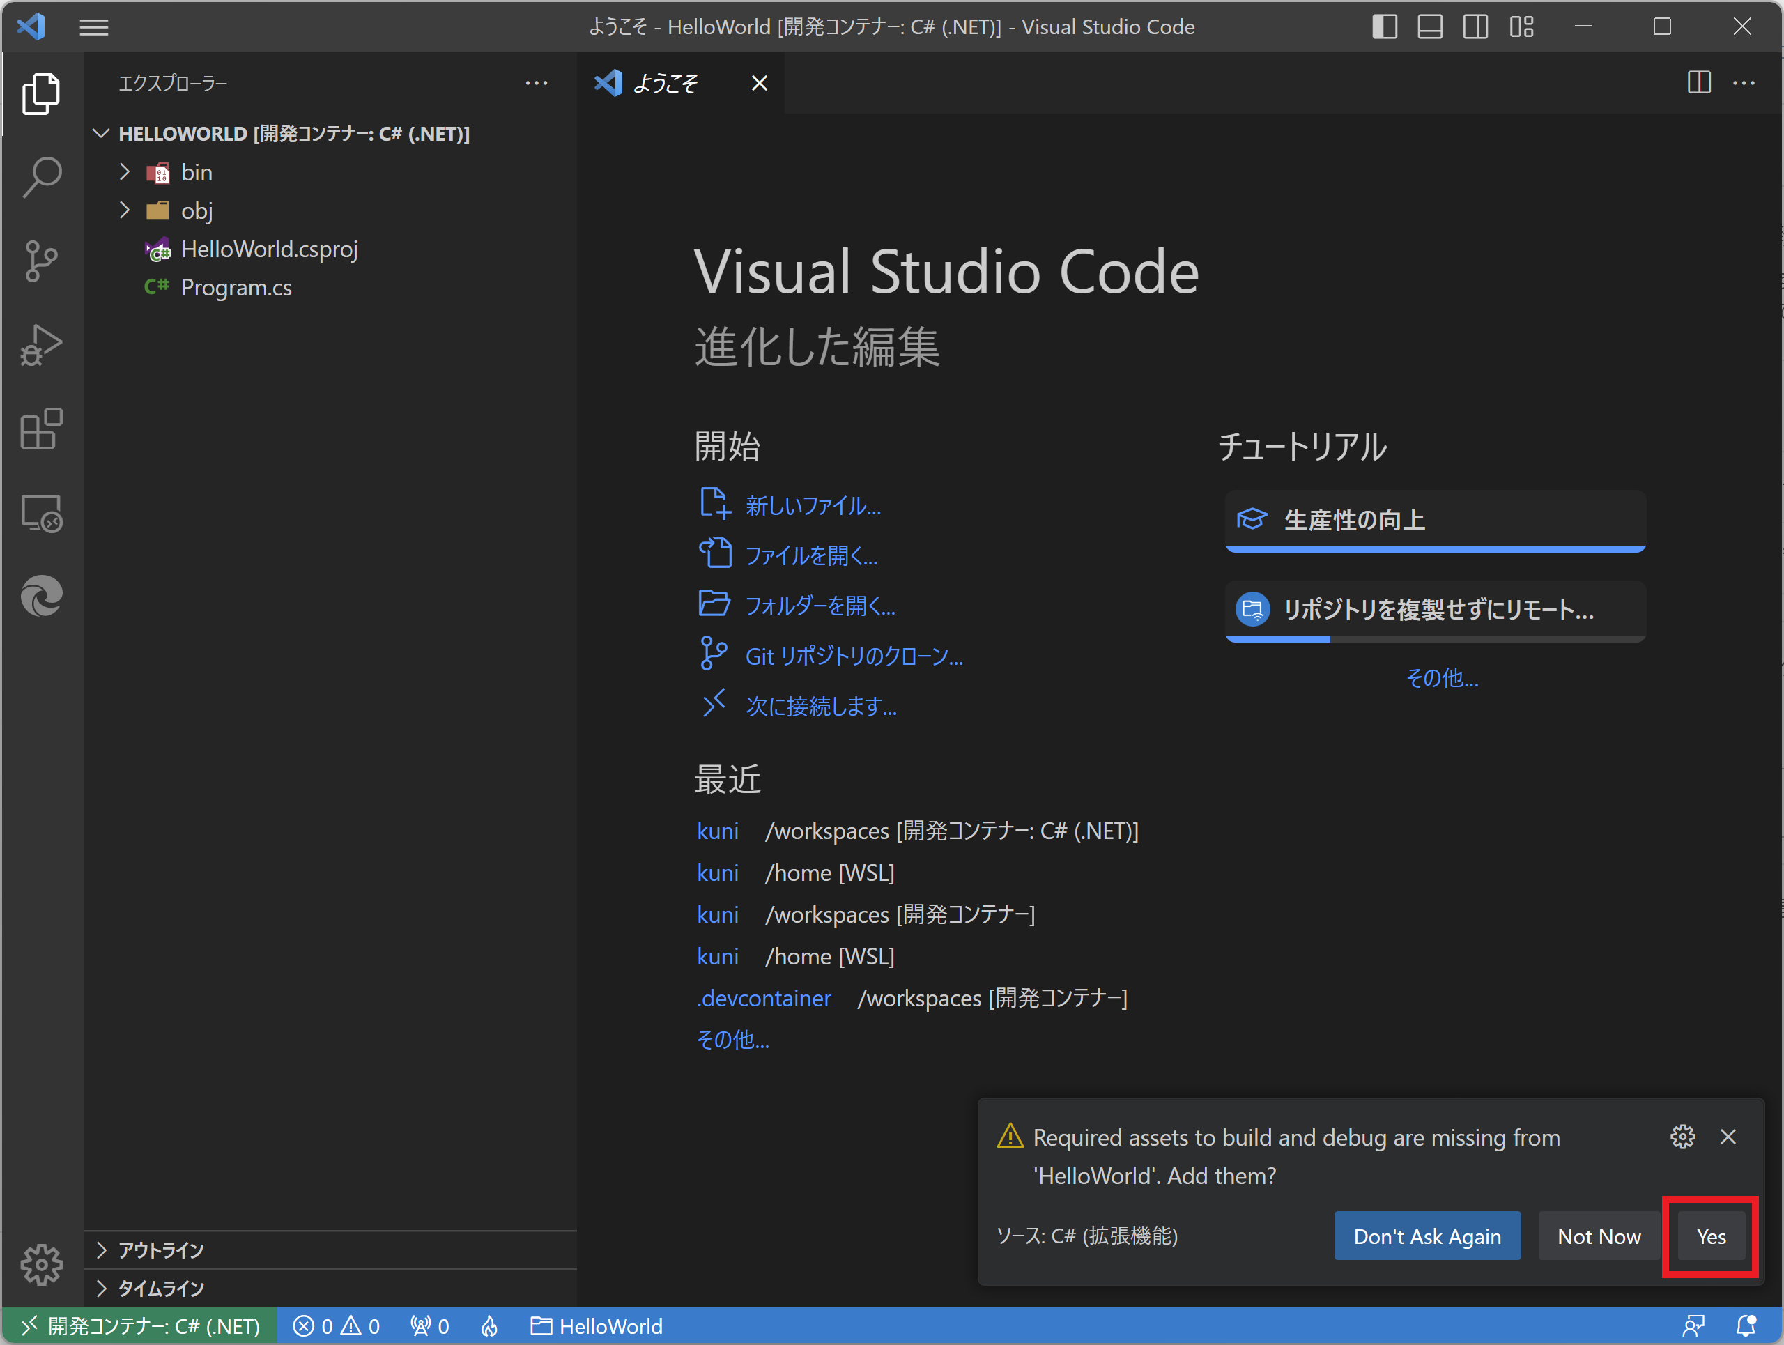Click the forwarded ports status item
The height and width of the screenshot is (1345, 1784).
(430, 1326)
